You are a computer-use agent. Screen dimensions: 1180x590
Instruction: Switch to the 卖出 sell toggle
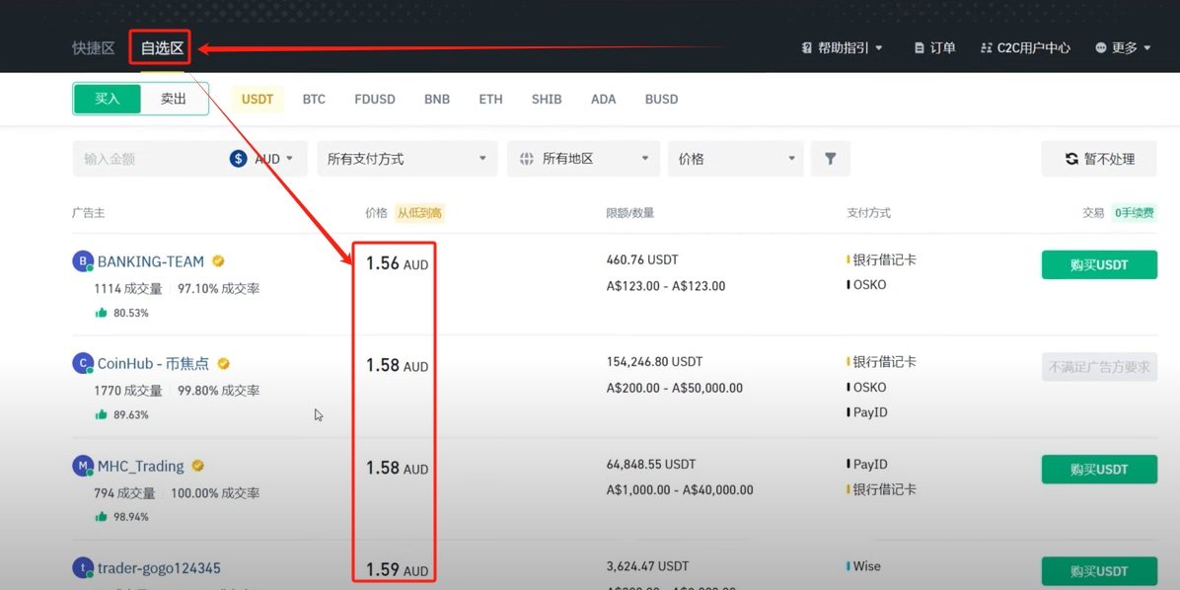click(x=174, y=99)
